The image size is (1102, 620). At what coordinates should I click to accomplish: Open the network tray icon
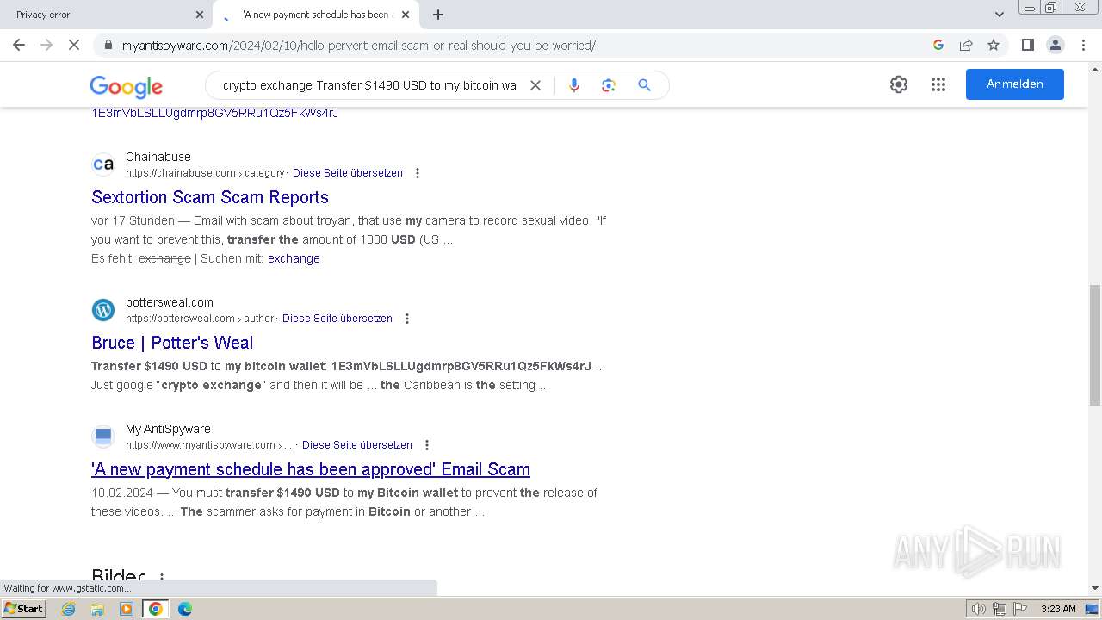tap(1000, 609)
